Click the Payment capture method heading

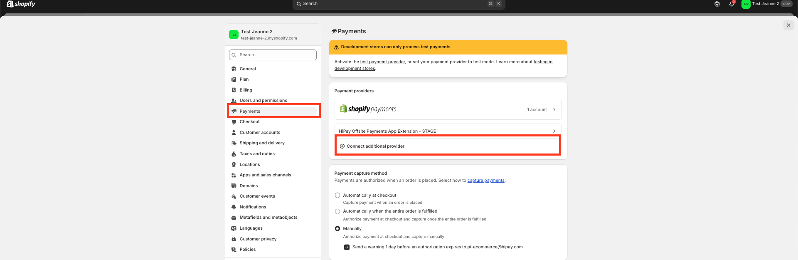[x=361, y=173]
